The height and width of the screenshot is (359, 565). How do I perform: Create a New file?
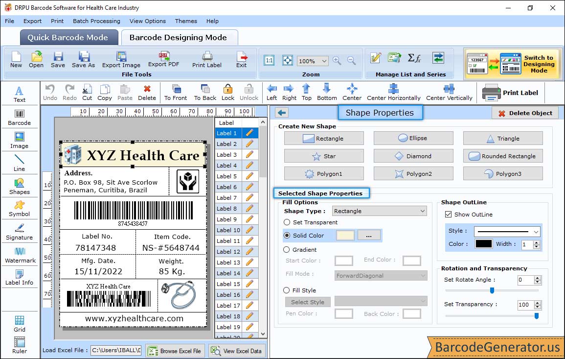[x=16, y=60]
